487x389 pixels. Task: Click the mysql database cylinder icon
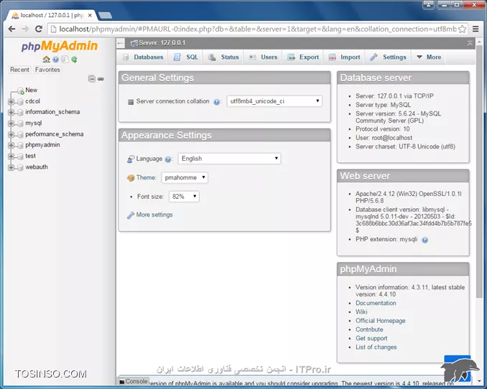(x=21, y=123)
